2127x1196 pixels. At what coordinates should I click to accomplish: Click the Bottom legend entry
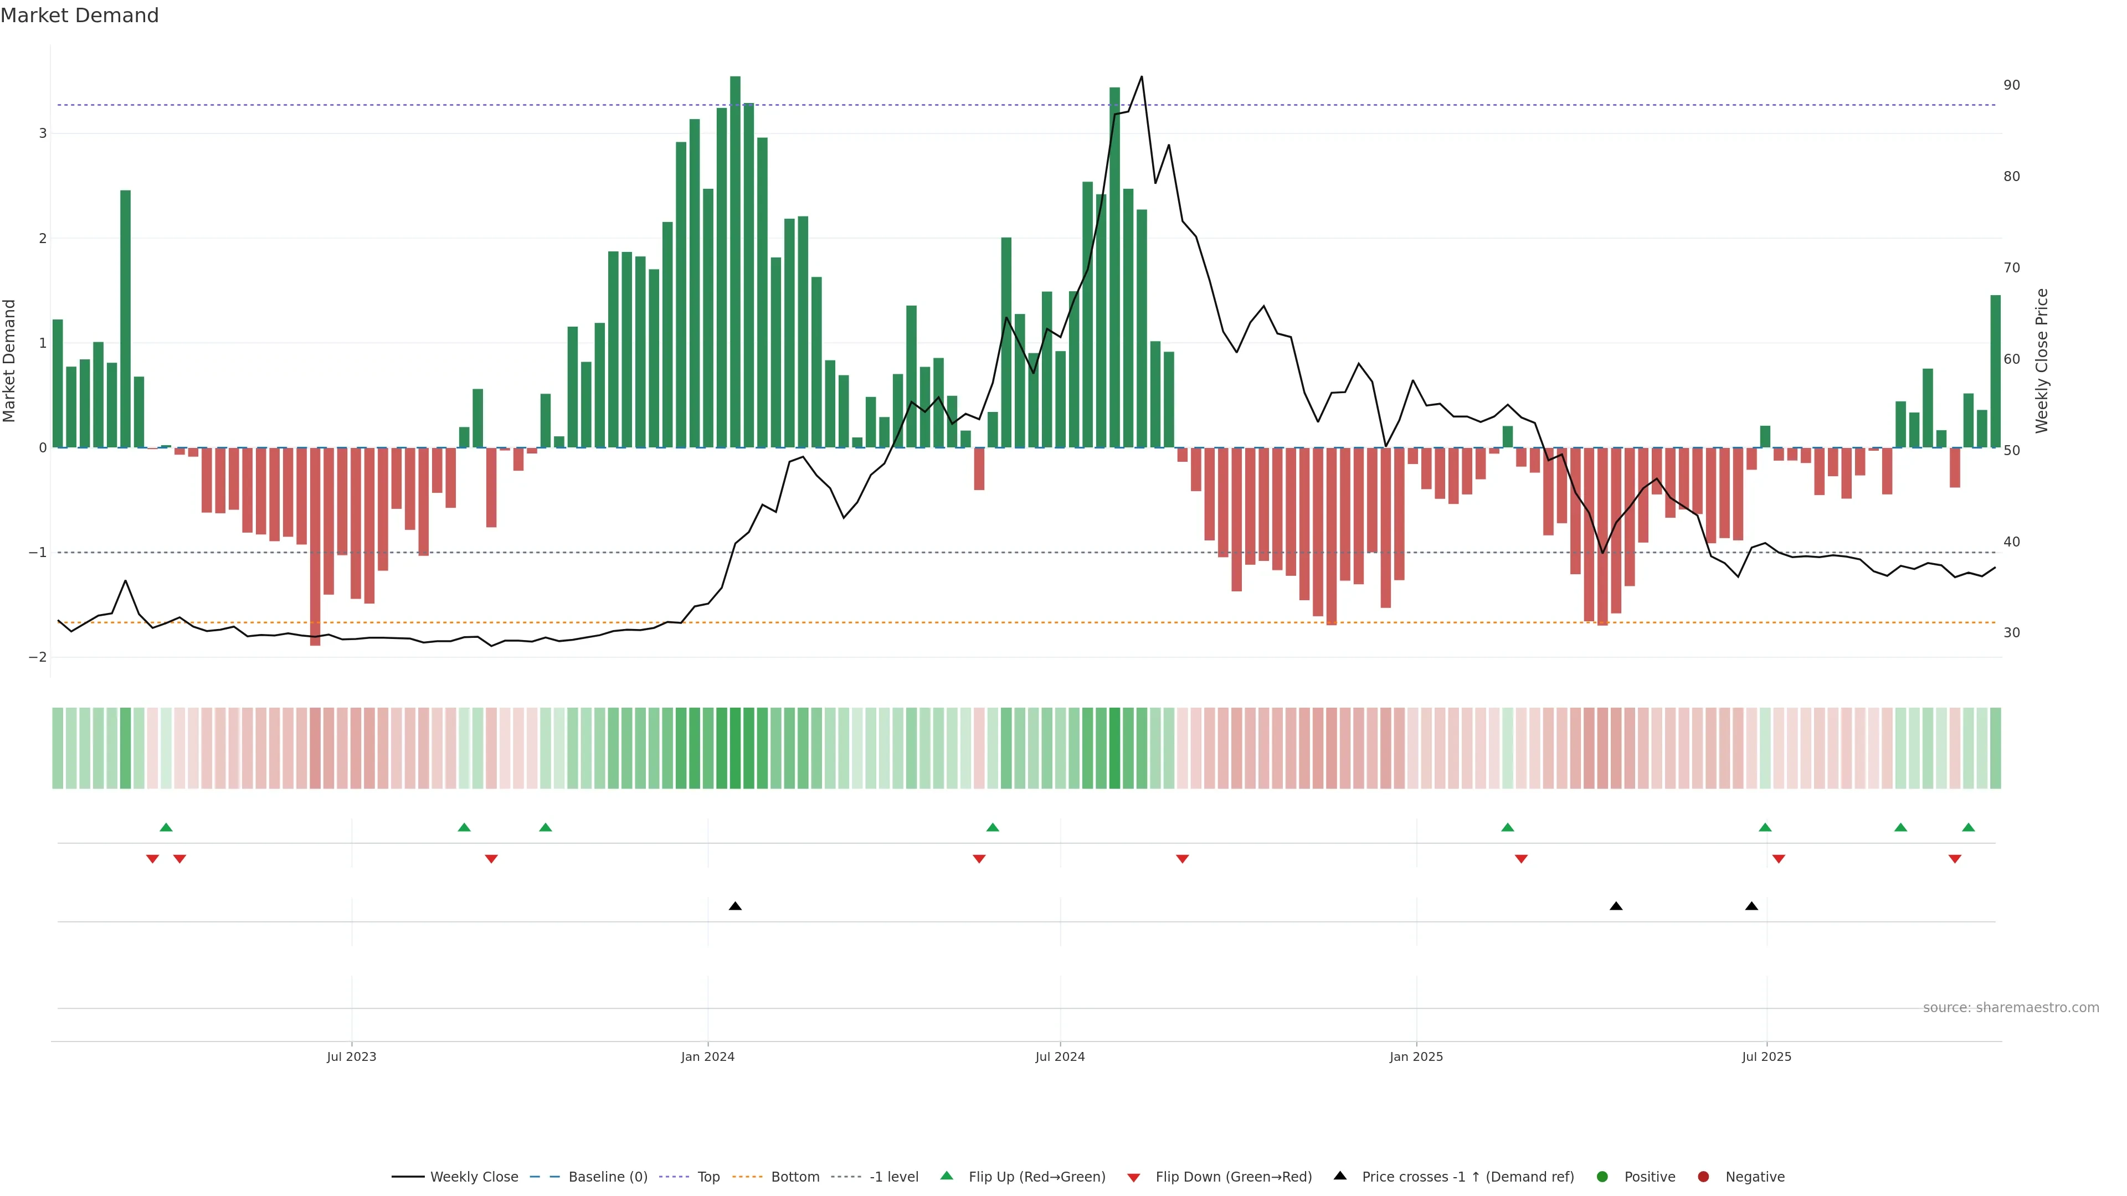[x=794, y=1176]
